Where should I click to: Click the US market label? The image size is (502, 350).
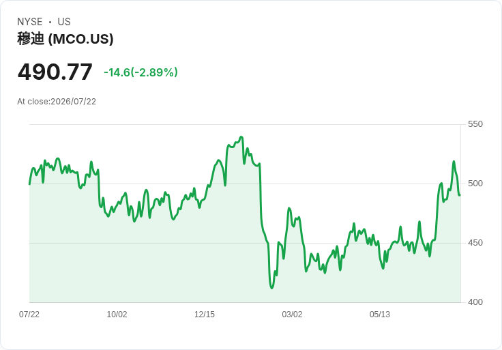click(x=64, y=22)
